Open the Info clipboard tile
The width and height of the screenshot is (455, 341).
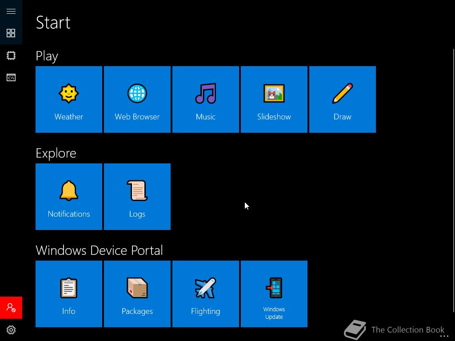(x=69, y=294)
